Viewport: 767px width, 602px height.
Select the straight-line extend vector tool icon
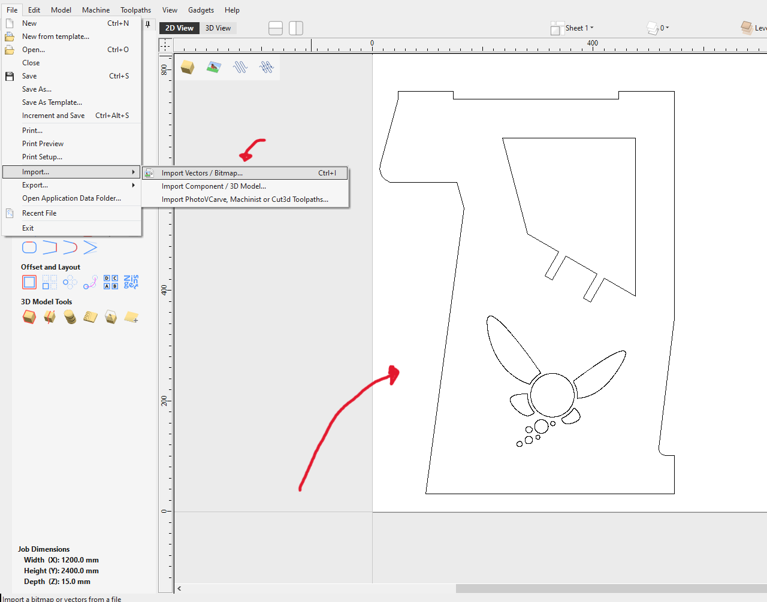click(x=50, y=247)
